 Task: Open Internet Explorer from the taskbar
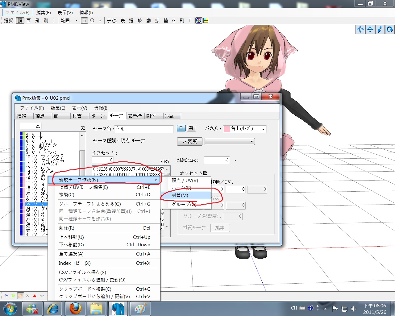[53, 308]
